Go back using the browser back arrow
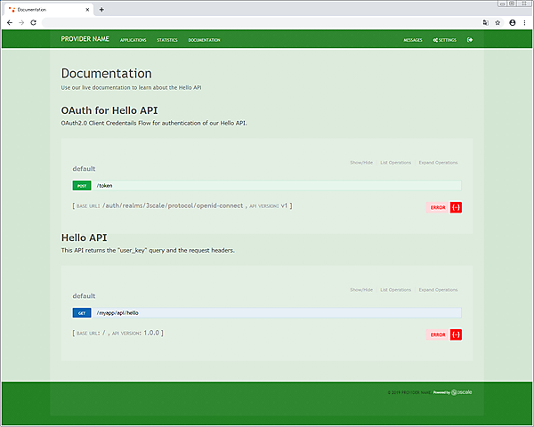Screen dimensions: 534x427 click(9, 22)
